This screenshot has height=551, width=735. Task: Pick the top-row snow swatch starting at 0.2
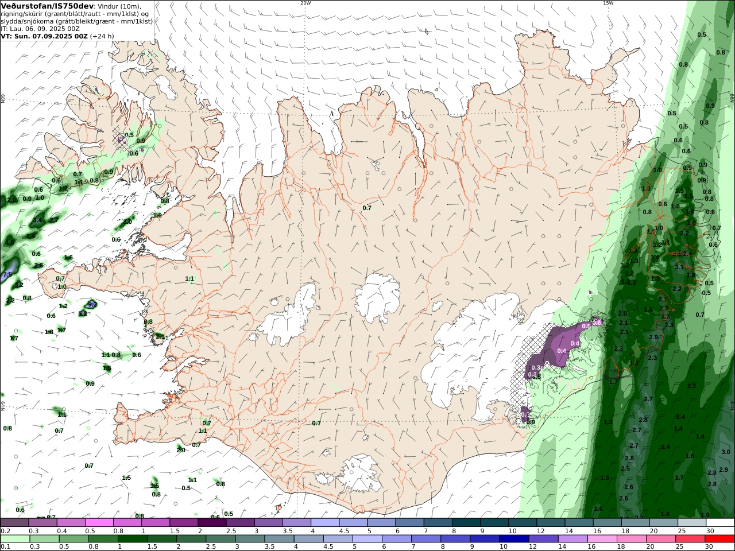[14, 522]
